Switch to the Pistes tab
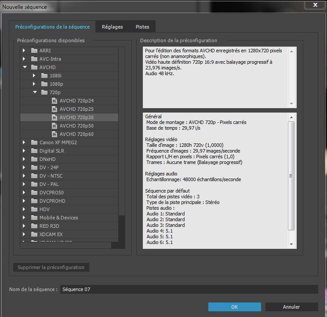The height and width of the screenshot is (317, 327). [142, 27]
